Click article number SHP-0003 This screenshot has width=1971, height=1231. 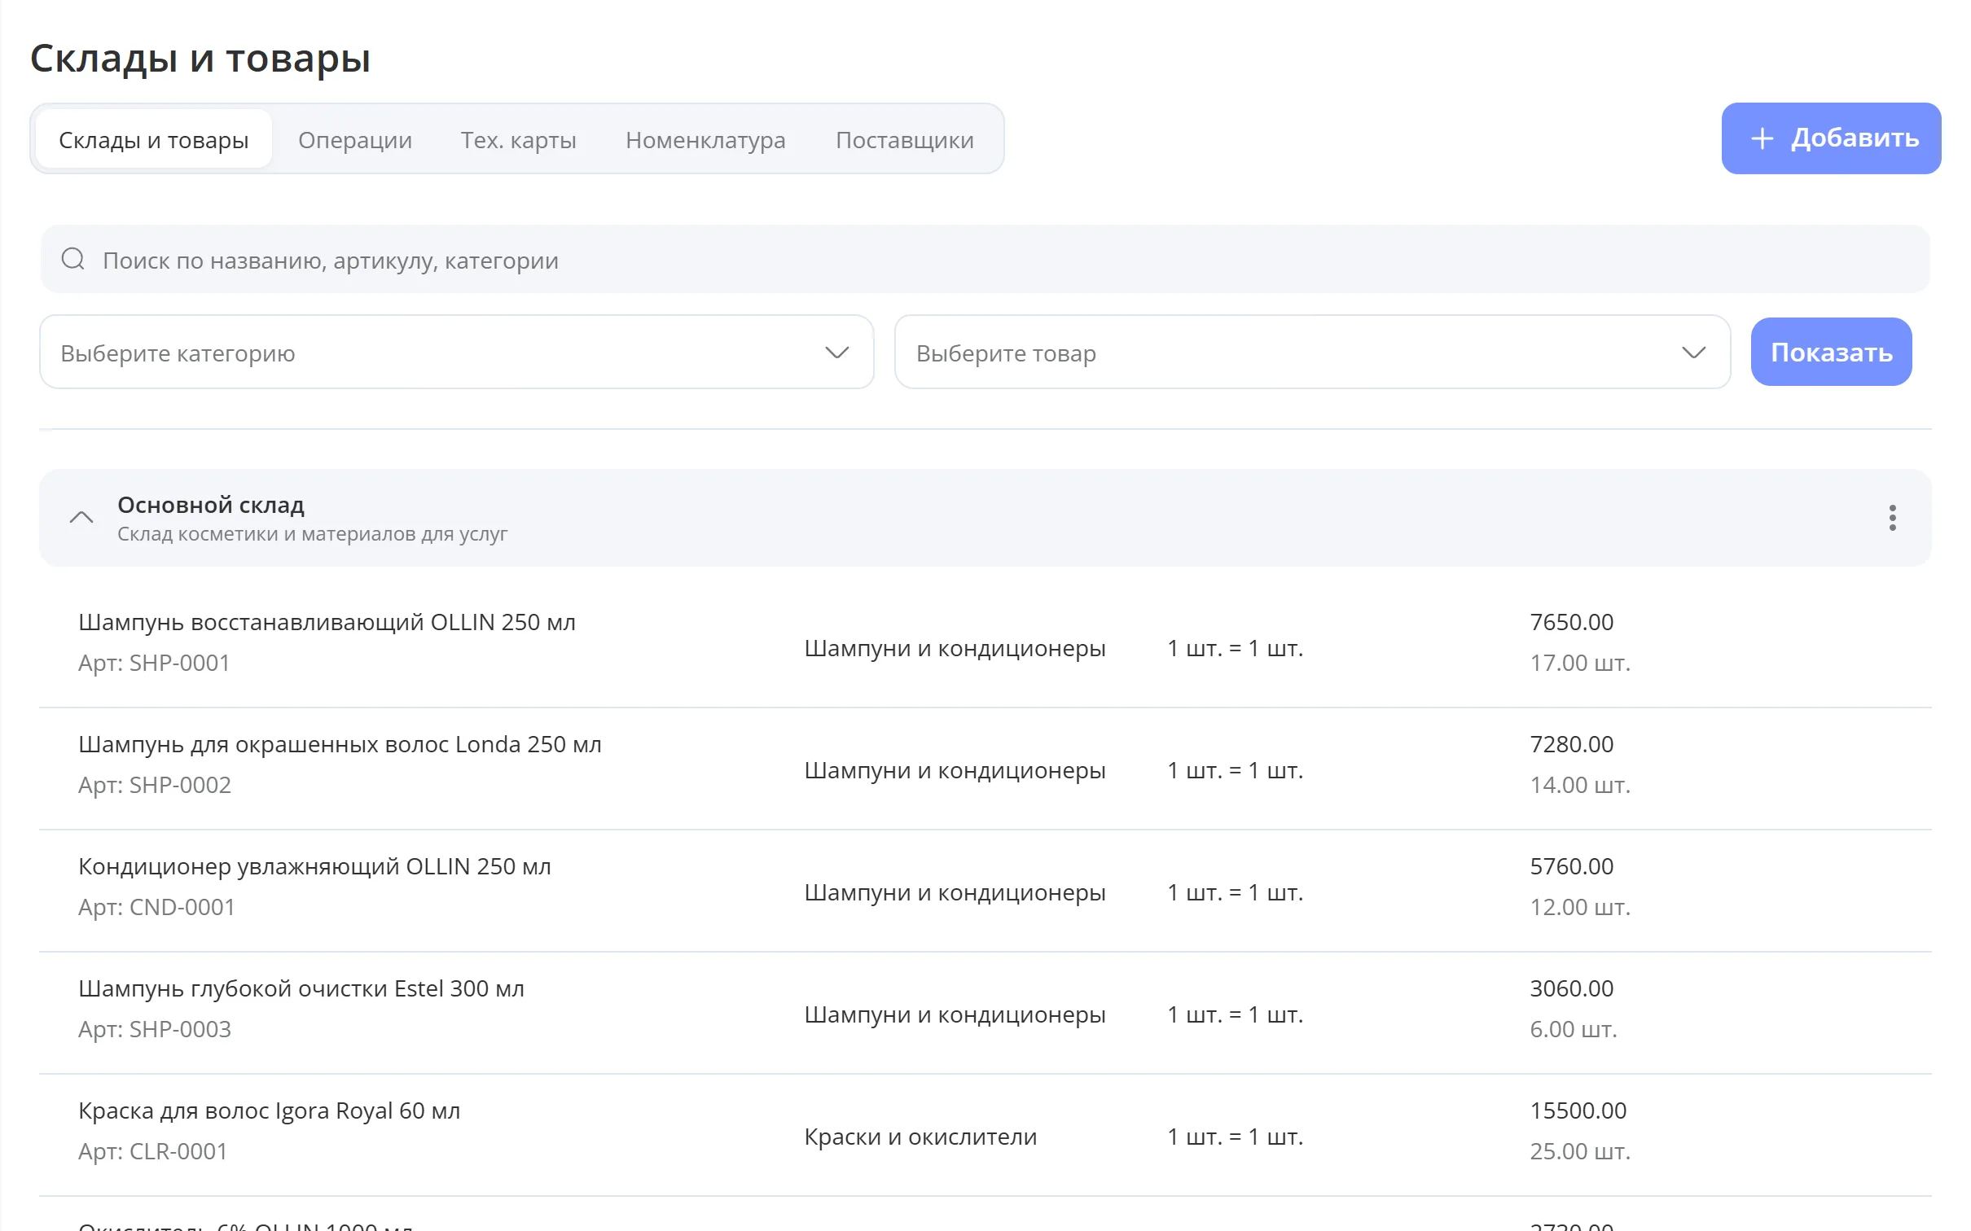[155, 1029]
